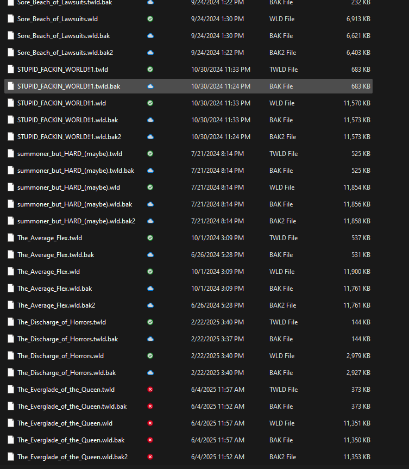Select The_Average_Flex.twld.bak in the list
Viewport: 409px width, 469px height.
(x=55, y=255)
